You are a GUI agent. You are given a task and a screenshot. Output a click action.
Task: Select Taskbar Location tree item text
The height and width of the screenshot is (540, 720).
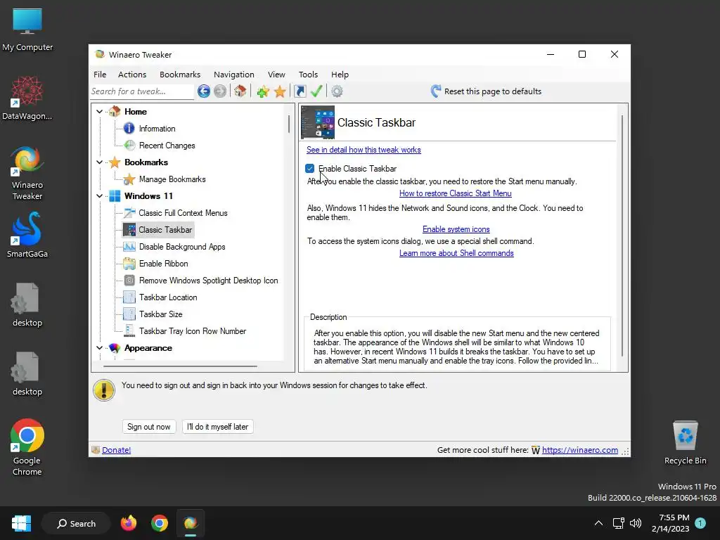click(168, 297)
